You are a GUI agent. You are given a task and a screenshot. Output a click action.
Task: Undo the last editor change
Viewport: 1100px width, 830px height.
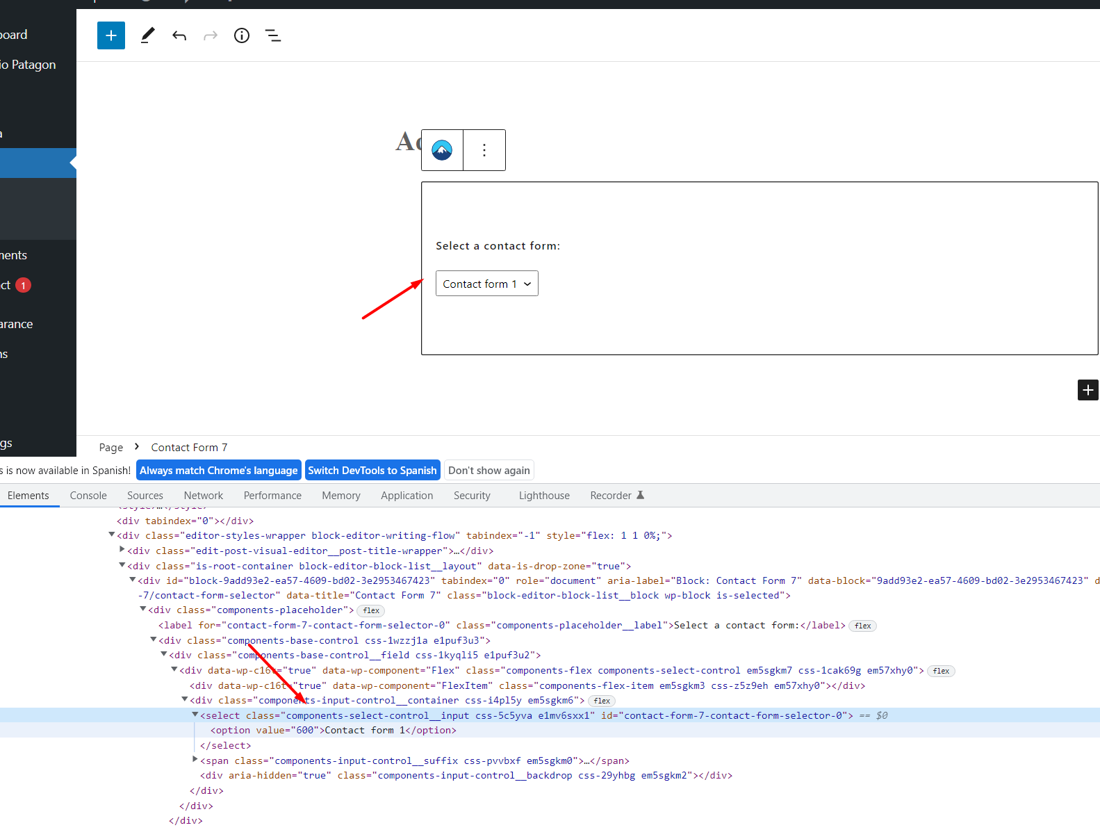pyautogui.click(x=179, y=35)
